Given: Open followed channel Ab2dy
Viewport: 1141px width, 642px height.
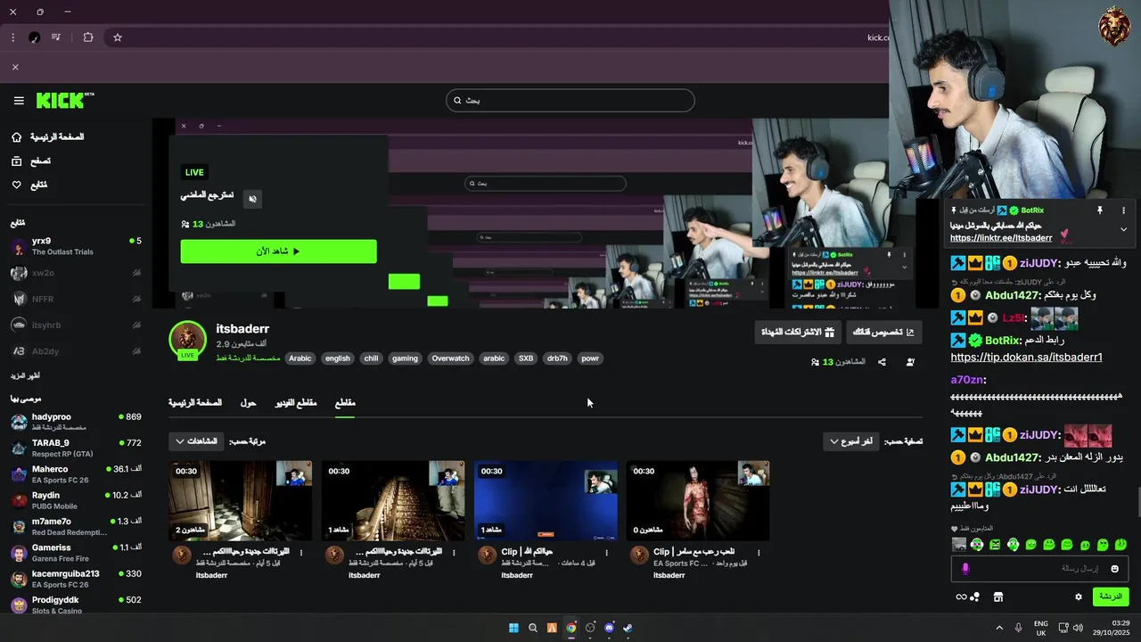Looking at the screenshot, I should coord(76,351).
